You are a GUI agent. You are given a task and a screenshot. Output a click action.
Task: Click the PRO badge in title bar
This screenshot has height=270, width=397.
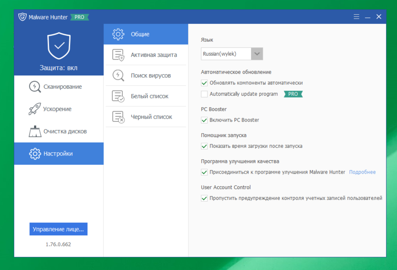tap(80, 17)
